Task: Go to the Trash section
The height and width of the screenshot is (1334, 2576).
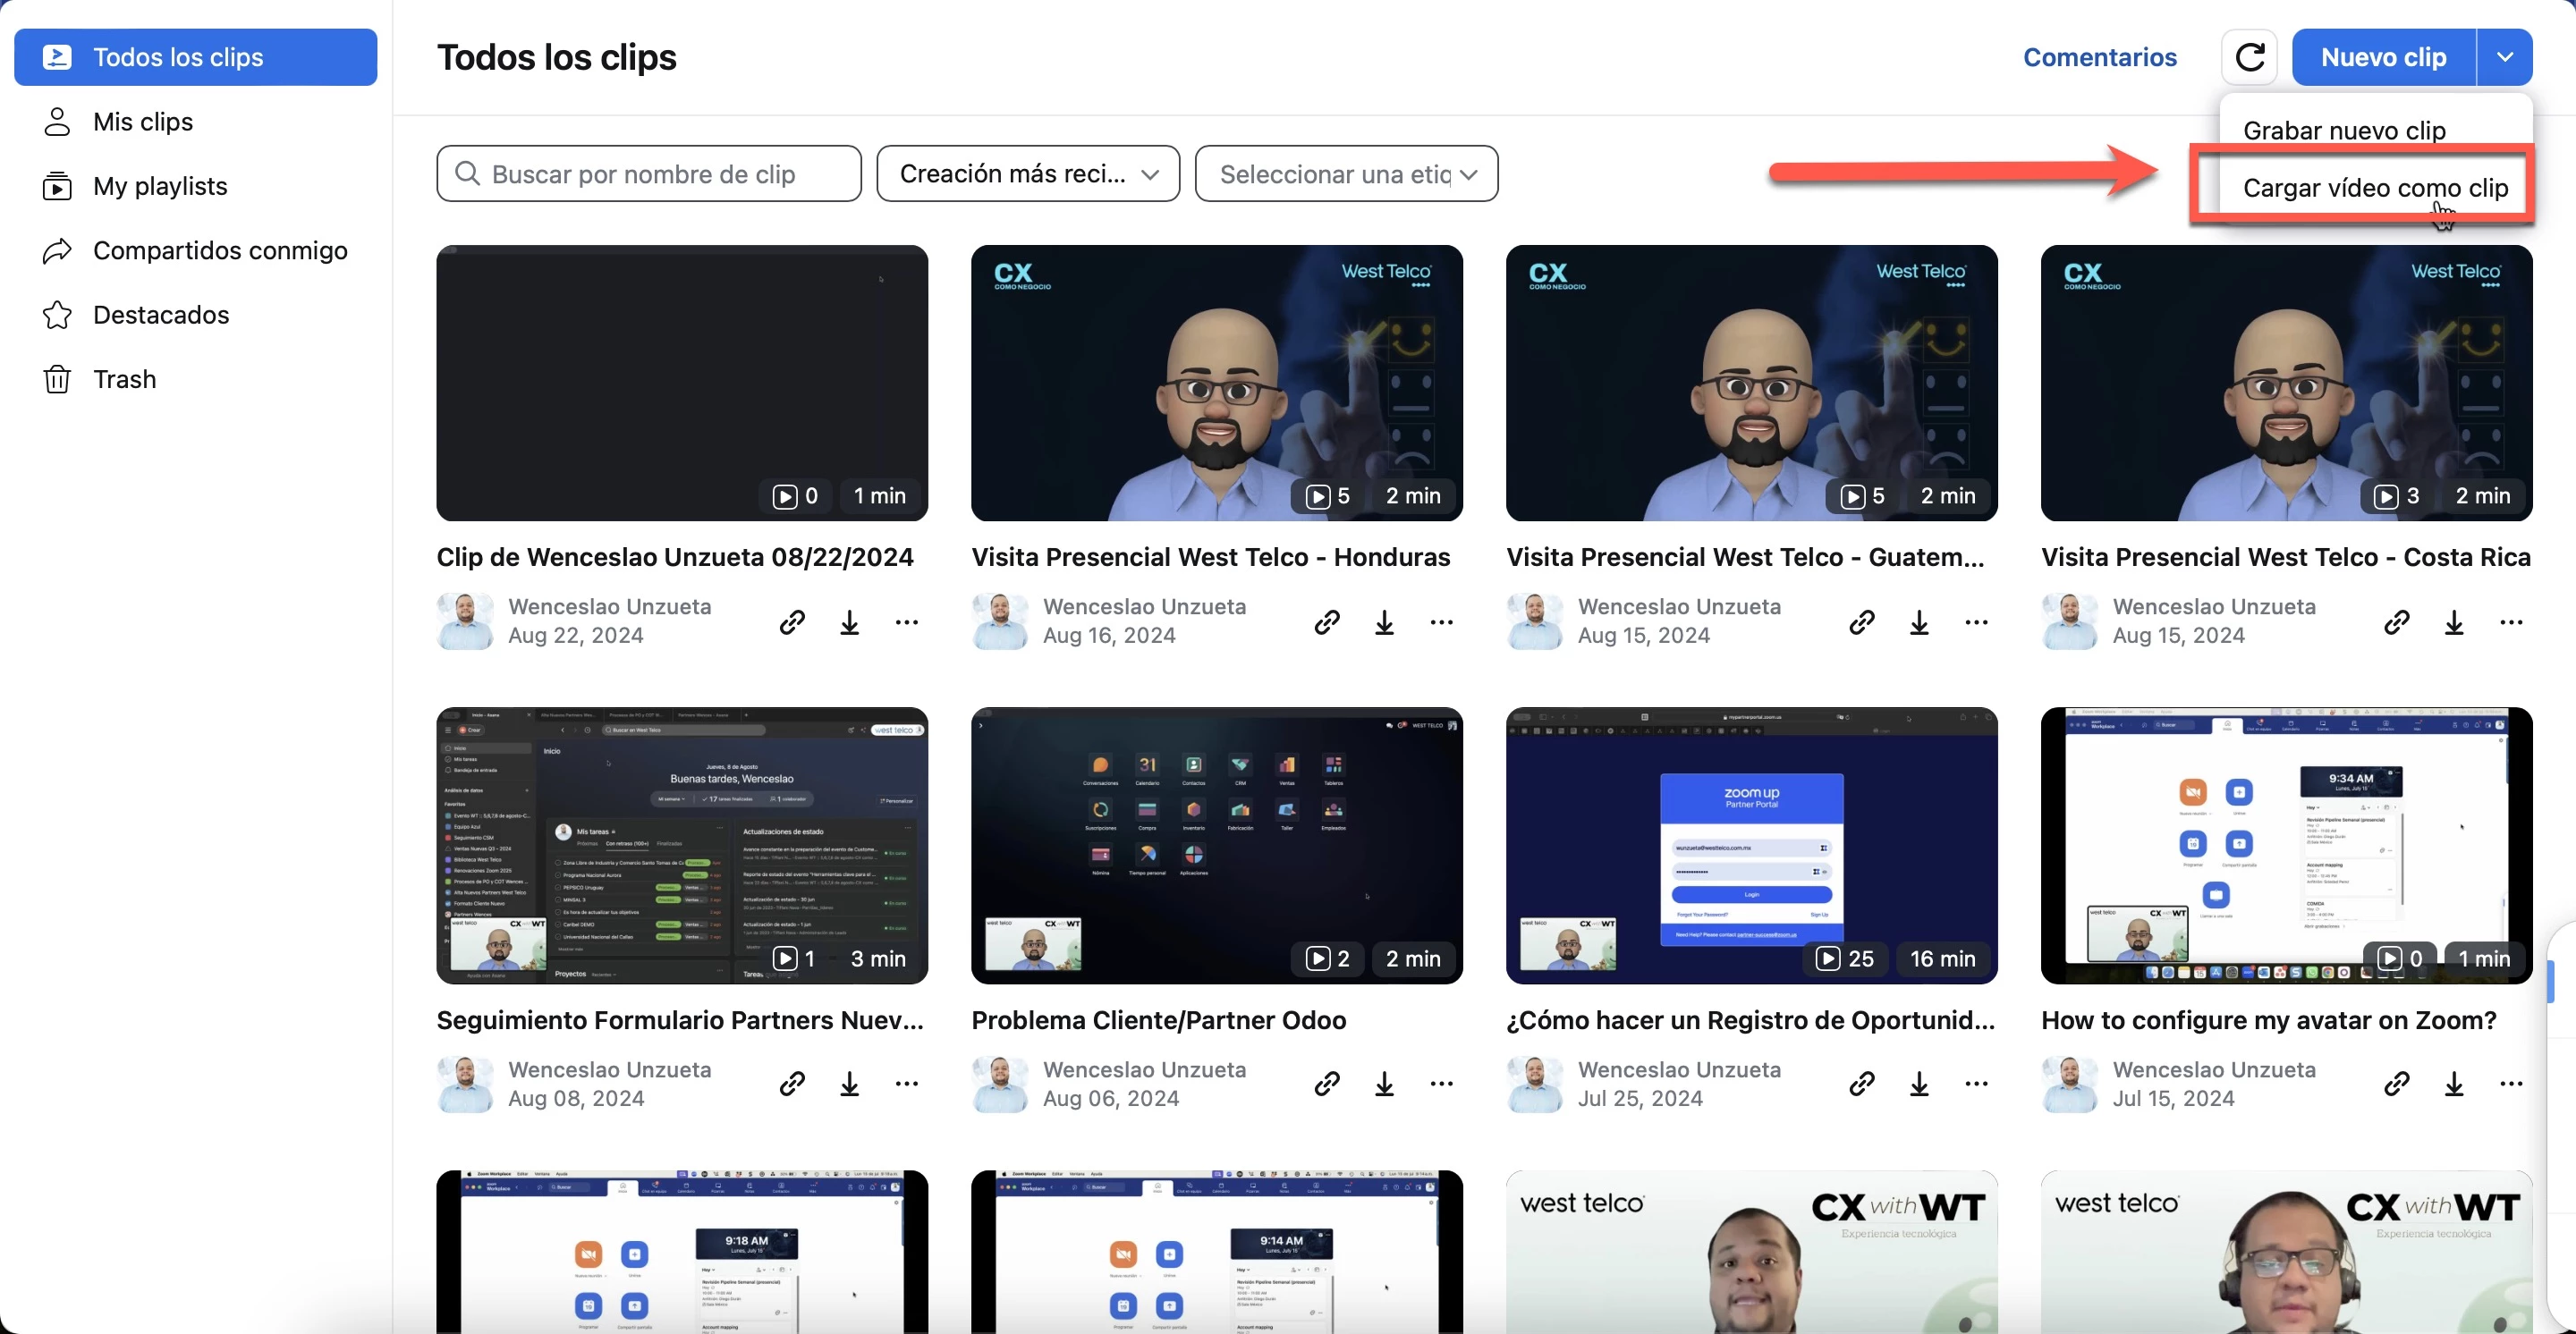Action: (124, 380)
